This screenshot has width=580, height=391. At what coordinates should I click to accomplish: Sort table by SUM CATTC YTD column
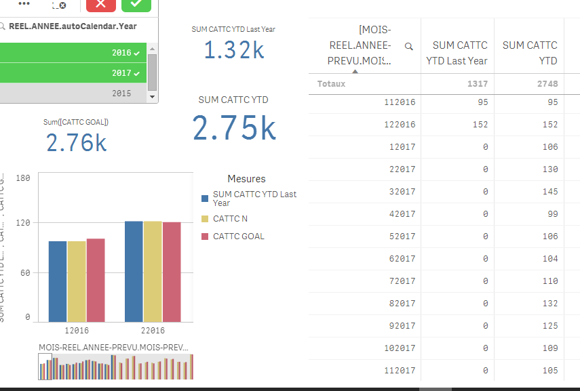pos(530,53)
